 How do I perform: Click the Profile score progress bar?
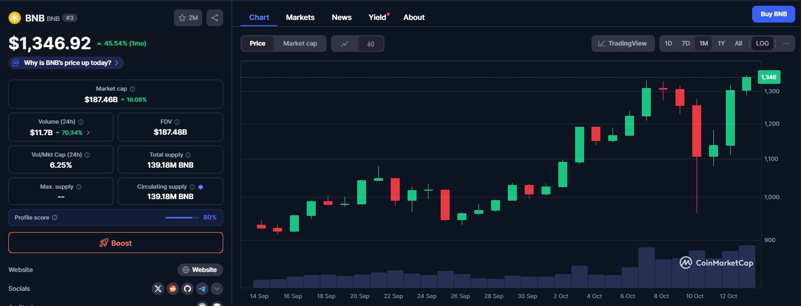[x=182, y=217]
